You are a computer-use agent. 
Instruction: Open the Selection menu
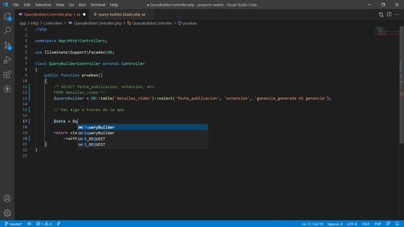tap(43, 4)
